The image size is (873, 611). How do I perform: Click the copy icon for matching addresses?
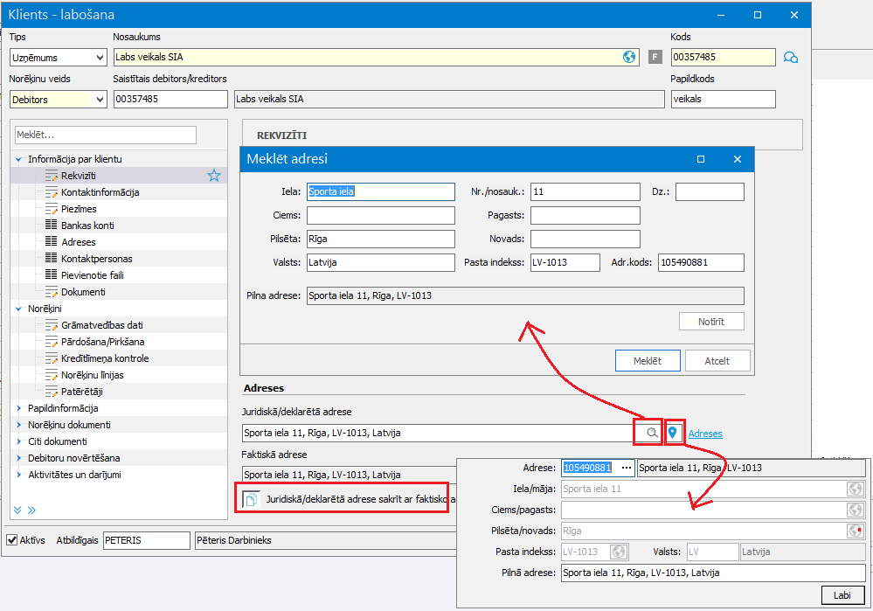pyautogui.click(x=250, y=500)
